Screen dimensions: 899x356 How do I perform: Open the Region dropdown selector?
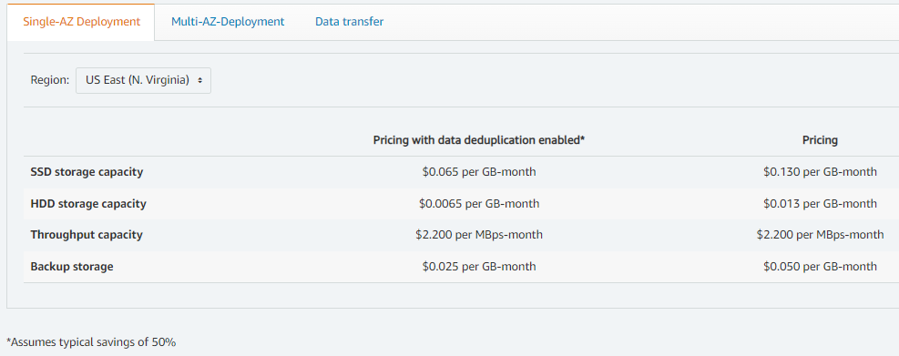pos(143,80)
